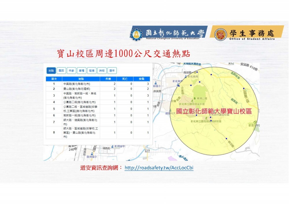Click the school icon above 南興國小

(x=92, y=154)
